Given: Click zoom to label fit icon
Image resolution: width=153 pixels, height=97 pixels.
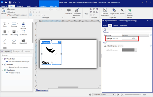Looking at the screenshot, I should [118, 95].
